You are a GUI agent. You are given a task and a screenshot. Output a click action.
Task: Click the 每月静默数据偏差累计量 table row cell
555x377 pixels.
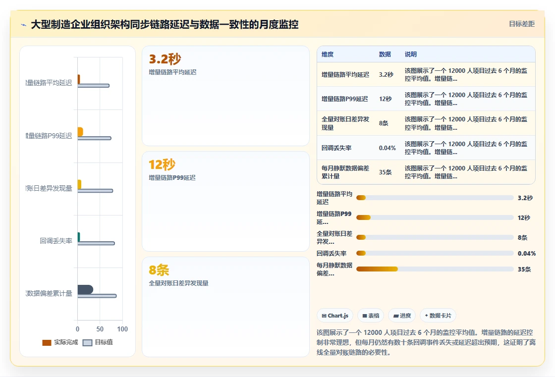click(x=345, y=172)
